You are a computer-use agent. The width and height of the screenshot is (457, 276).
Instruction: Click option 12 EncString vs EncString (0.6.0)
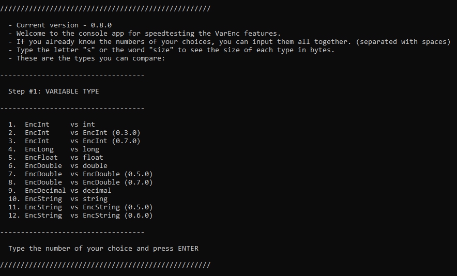click(x=81, y=216)
